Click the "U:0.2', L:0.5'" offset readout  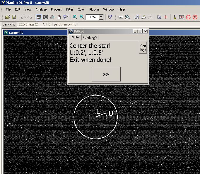(86, 53)
